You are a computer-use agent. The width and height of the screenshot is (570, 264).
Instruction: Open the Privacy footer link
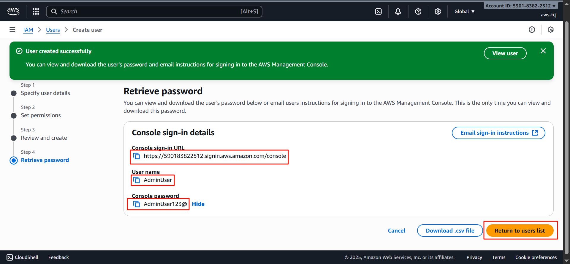(x=474, y=257)
